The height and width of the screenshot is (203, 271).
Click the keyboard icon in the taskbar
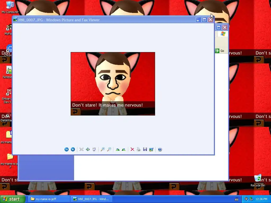(x=237, y=199)
